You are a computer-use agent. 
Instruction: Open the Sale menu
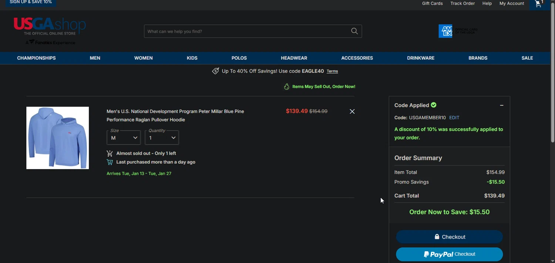pos(527,58)
